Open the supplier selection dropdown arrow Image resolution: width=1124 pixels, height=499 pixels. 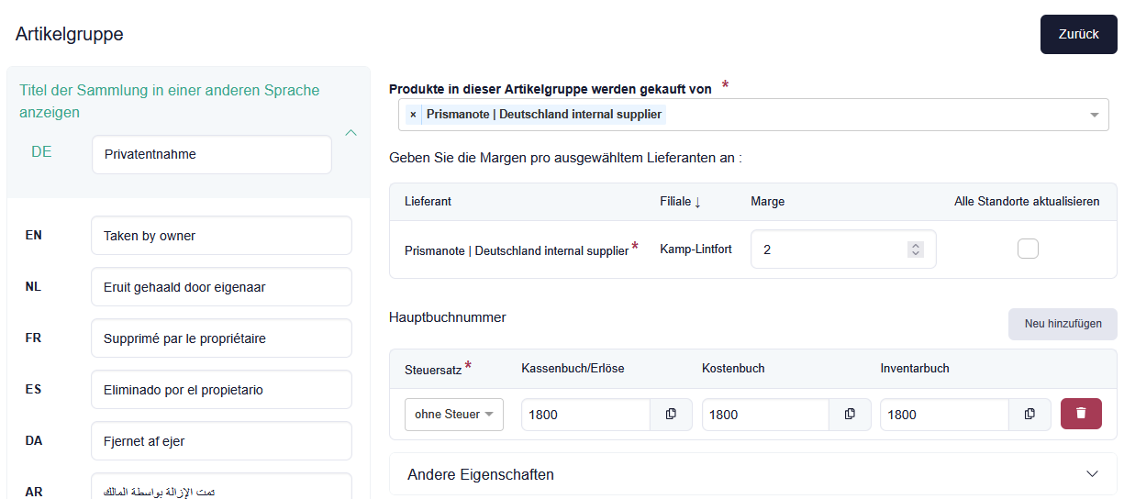[1094, 116]
